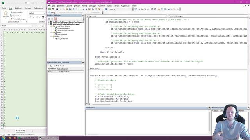
Task: Click the Undo icon in VBA toolbar
Action: pyautogui.click(x=73, y=9)
